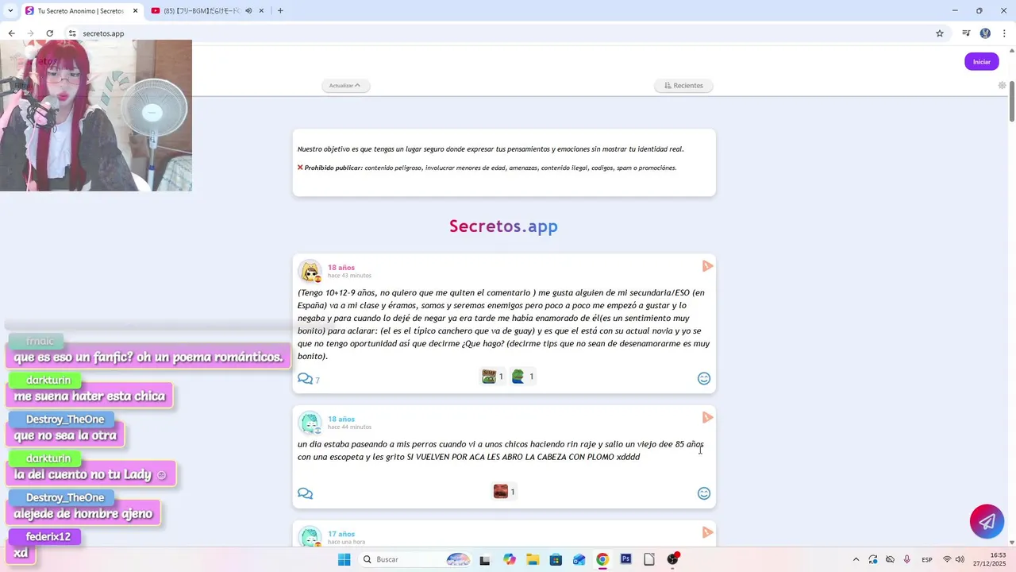Open share arrow on the secundaria/ESO post
Viewport: 1016px width, 572px height.
pyautogui.click(x=707, y=266)
